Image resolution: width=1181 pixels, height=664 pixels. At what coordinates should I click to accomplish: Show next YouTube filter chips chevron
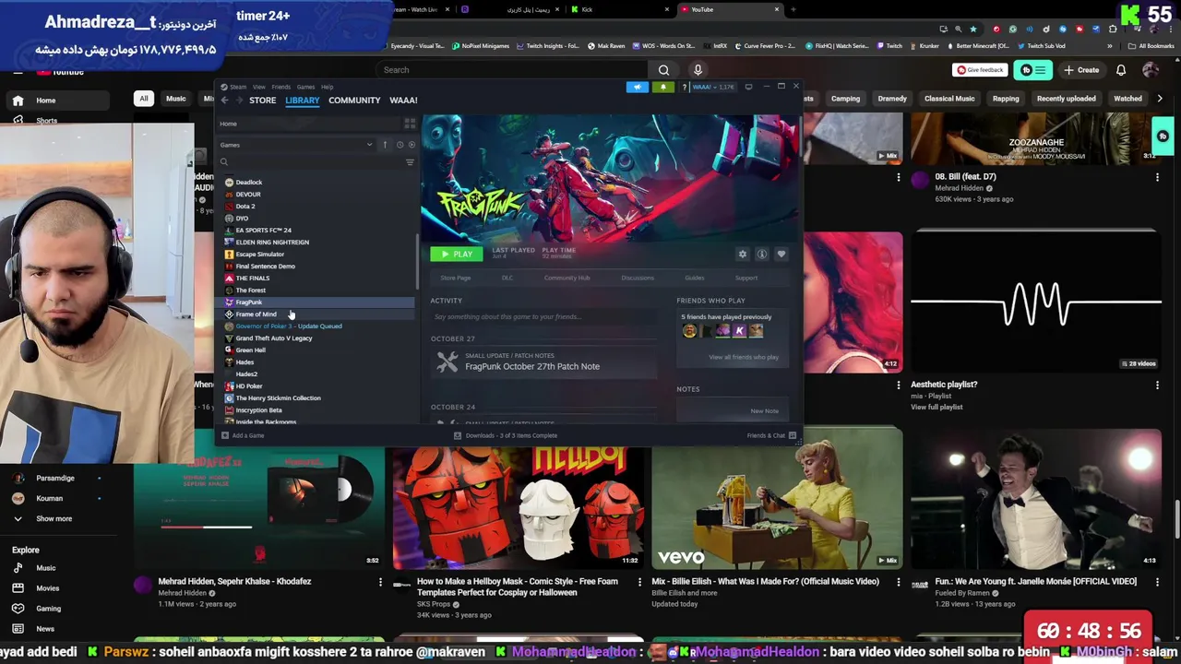tap(1160, 99)
